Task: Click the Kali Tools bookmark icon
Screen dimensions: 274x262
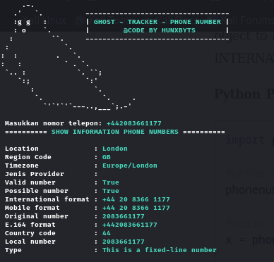Action: point(81,21)
